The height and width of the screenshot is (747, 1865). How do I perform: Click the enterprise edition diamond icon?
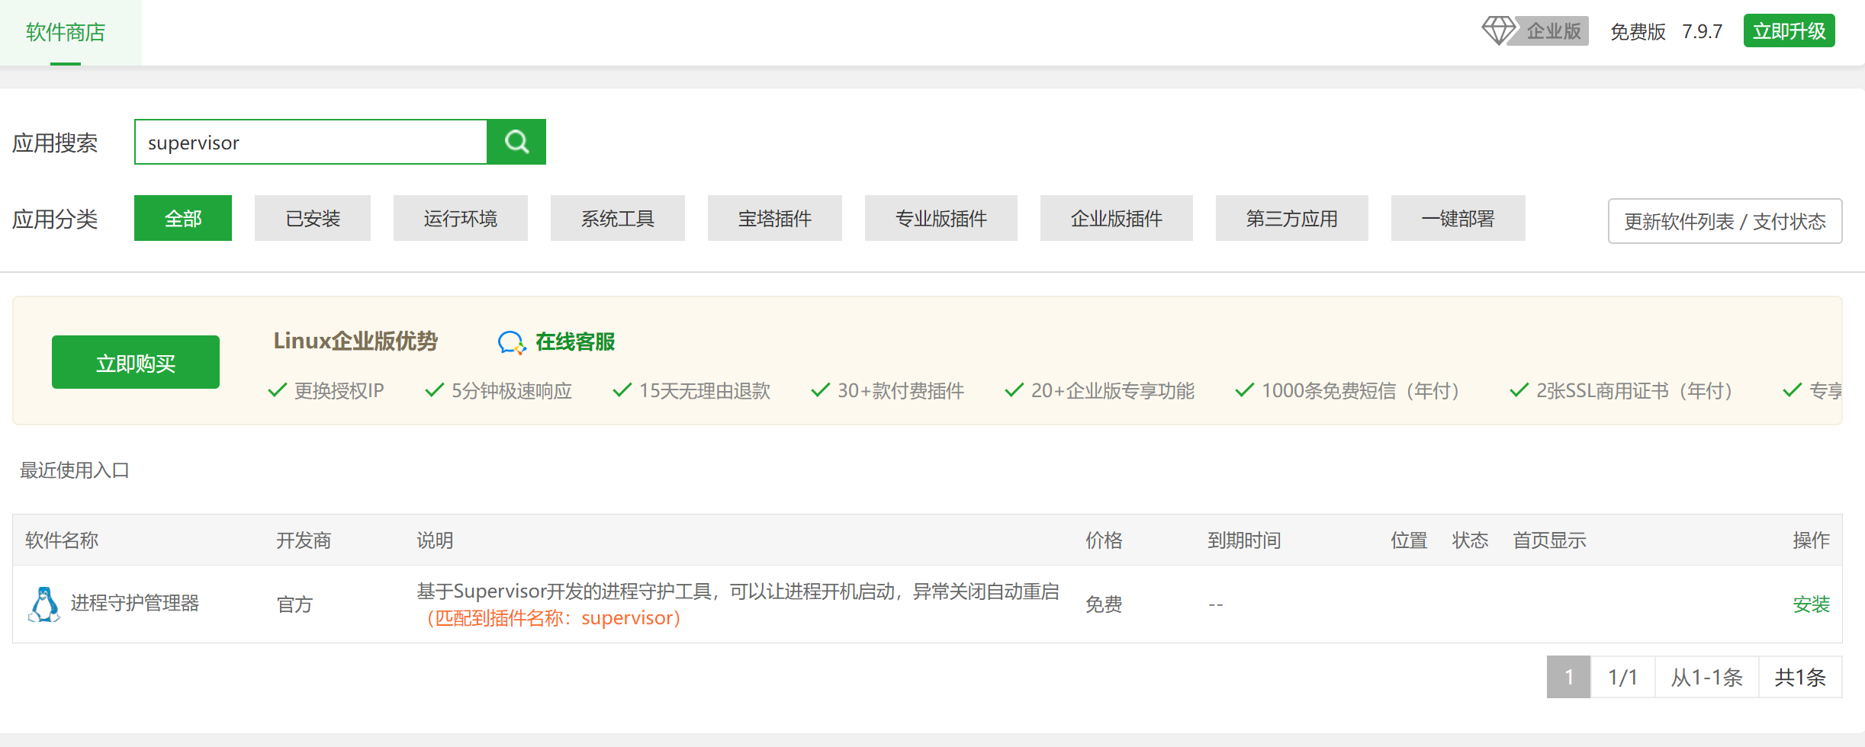(1498, 30)
